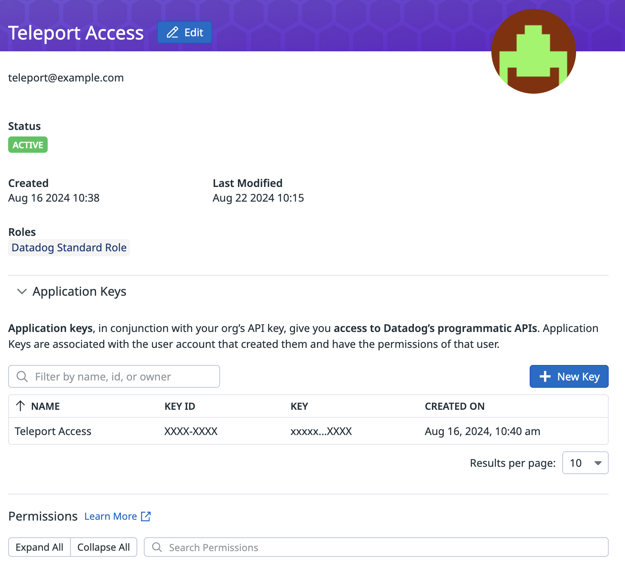Click the pencil icon on the Edit button
The width and height of the screenshot is (625, 567).
(173, 32)
